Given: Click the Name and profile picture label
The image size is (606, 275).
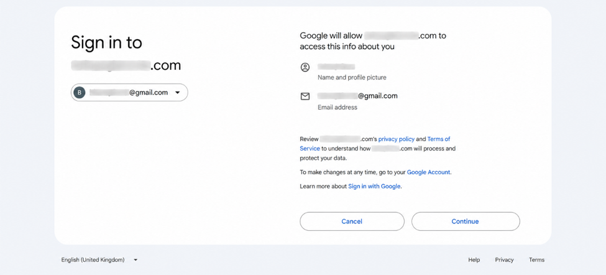Looking at the screenshot, I should 352,77.
